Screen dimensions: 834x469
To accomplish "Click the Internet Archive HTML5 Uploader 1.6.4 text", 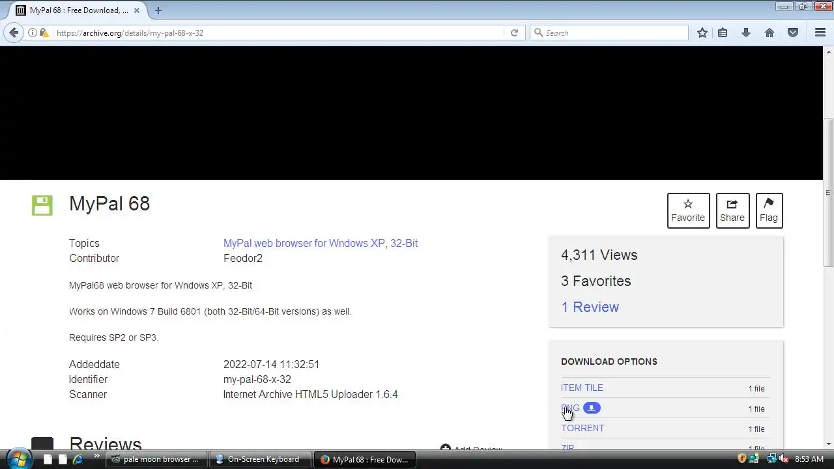I will pos(310,394).
